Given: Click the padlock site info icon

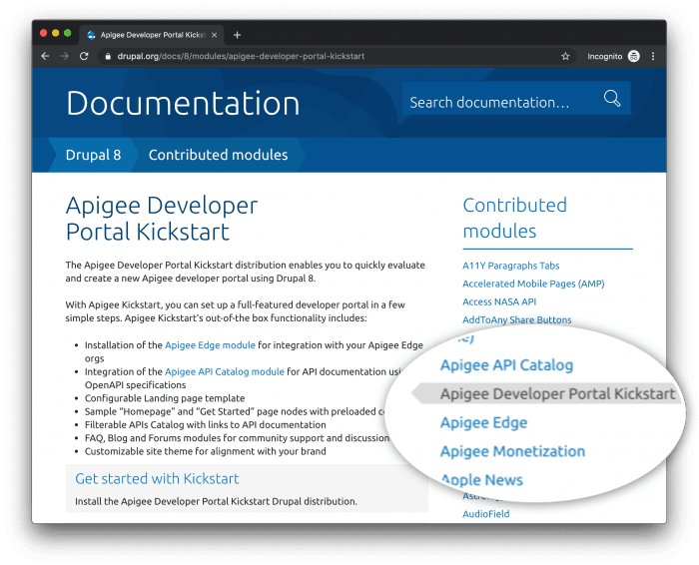Looking at the screenshot, I should [x=108, y=56].
